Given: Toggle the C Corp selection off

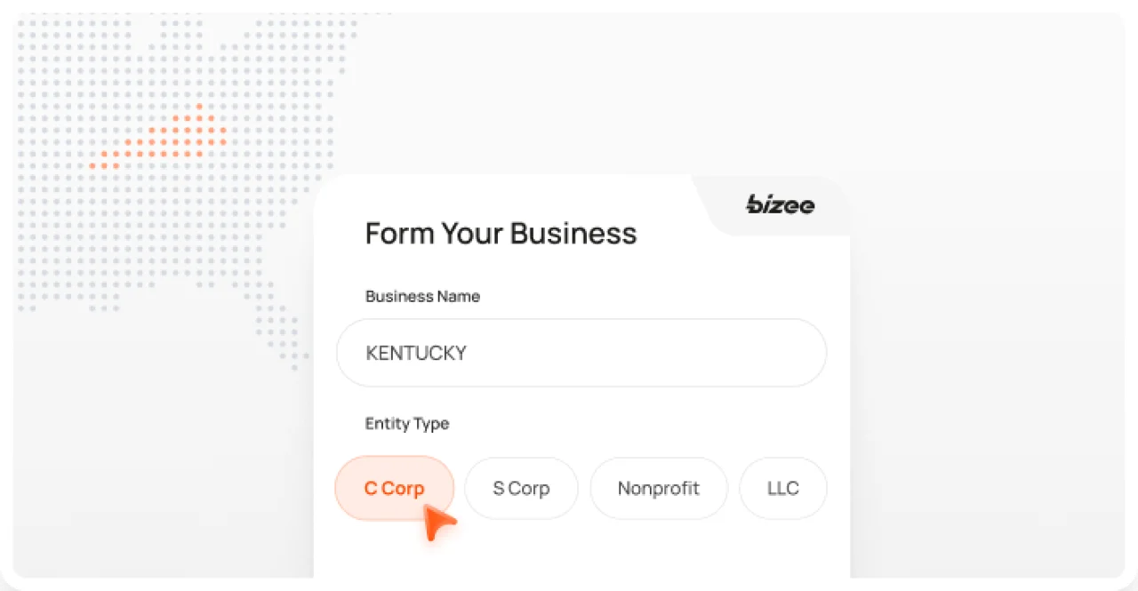Looking at the screenshot, I should 394,488.
